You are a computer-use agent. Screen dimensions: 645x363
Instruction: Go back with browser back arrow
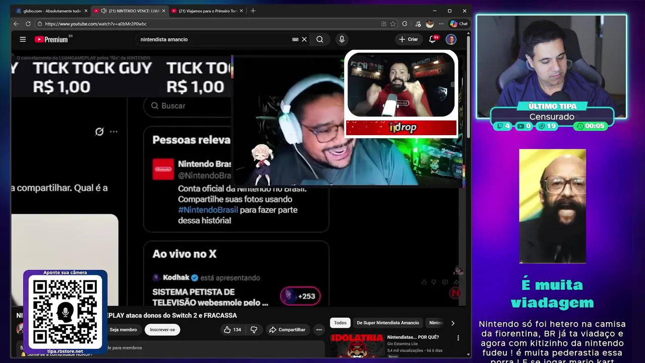point(16,24)
